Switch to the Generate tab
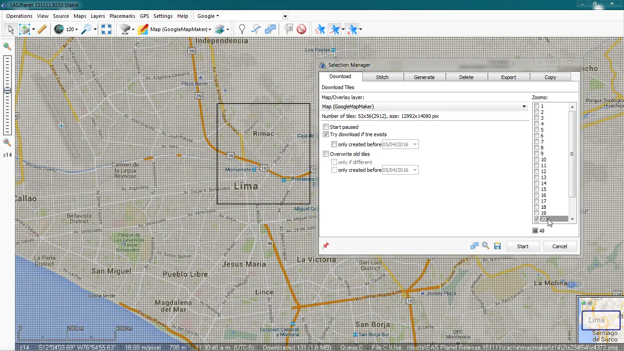 tap(424, 77)
